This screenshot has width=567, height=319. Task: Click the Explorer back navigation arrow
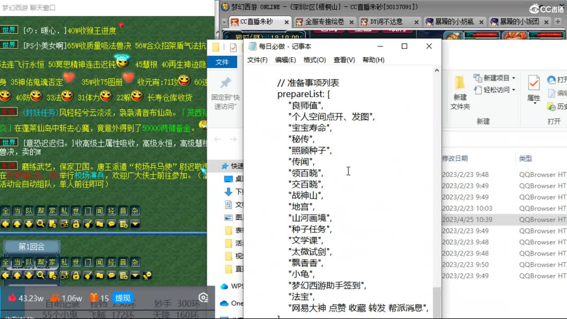217,140
